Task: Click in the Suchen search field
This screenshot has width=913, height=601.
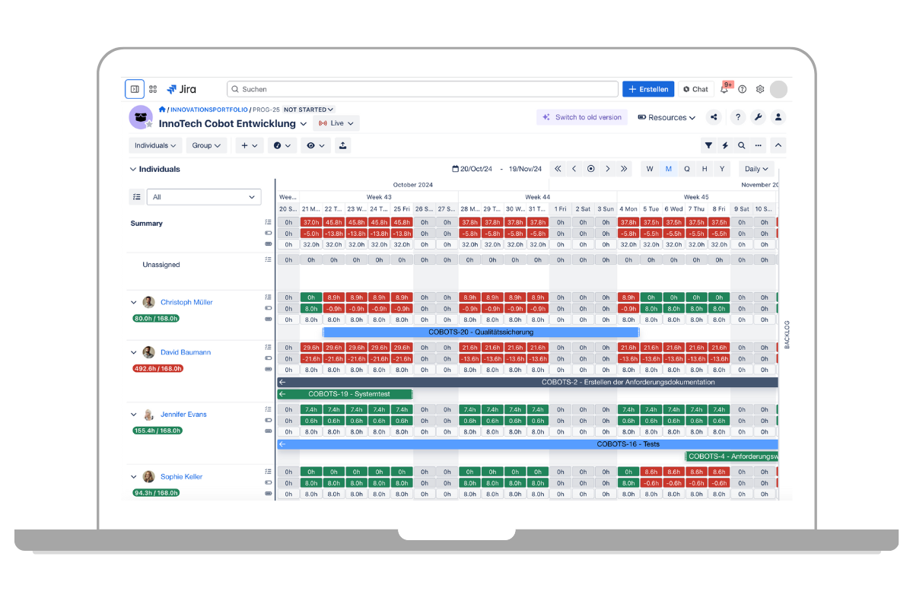Action: (x=422, y=89)
